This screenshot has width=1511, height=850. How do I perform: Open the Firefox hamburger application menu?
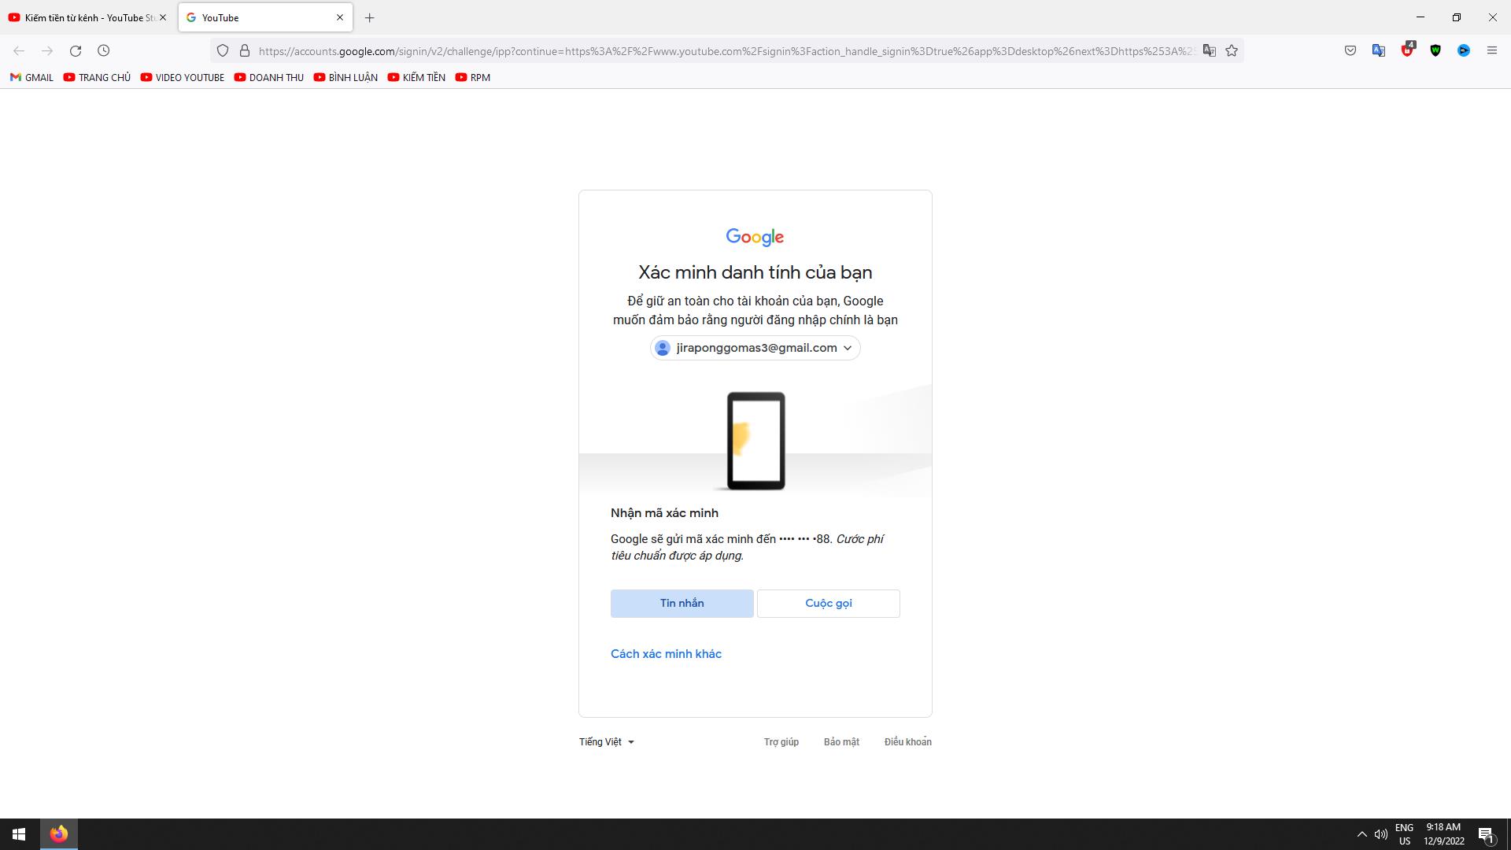[x=1491, y=50]
